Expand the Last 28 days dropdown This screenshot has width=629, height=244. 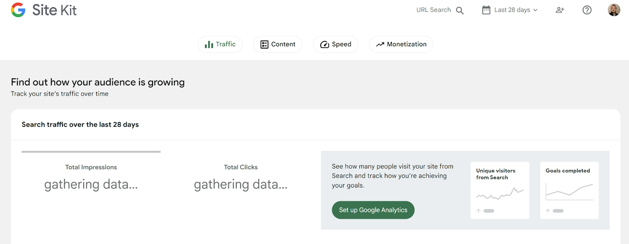click(510, 10)
